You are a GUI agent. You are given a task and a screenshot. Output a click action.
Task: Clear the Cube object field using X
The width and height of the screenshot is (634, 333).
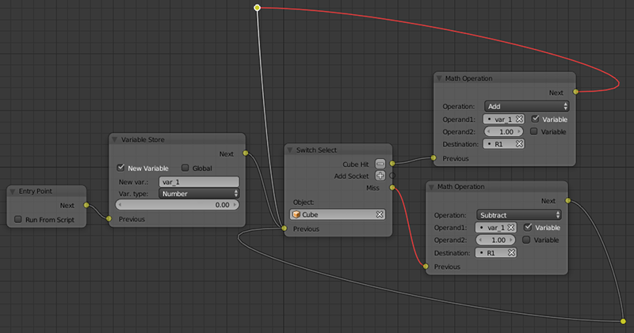380,214
